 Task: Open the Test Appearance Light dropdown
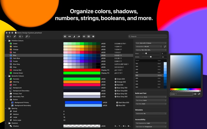(151, 123)
